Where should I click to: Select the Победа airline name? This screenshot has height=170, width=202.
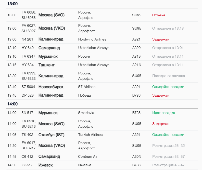tap(84, 96)
